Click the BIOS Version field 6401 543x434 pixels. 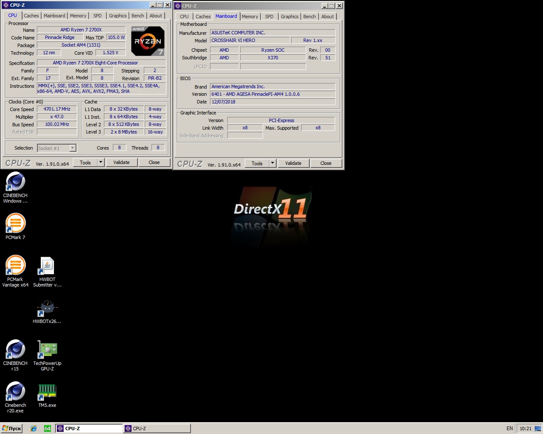tap(272, 94)
